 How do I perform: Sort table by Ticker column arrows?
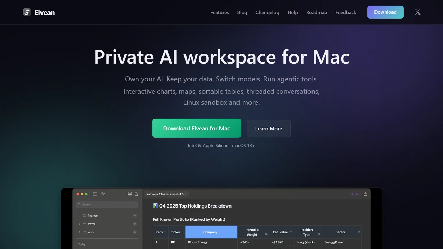[x=182, y=232]
